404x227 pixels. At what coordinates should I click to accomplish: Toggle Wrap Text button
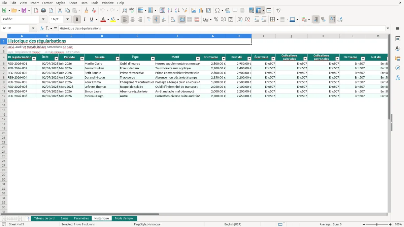[x=173, y=20]
